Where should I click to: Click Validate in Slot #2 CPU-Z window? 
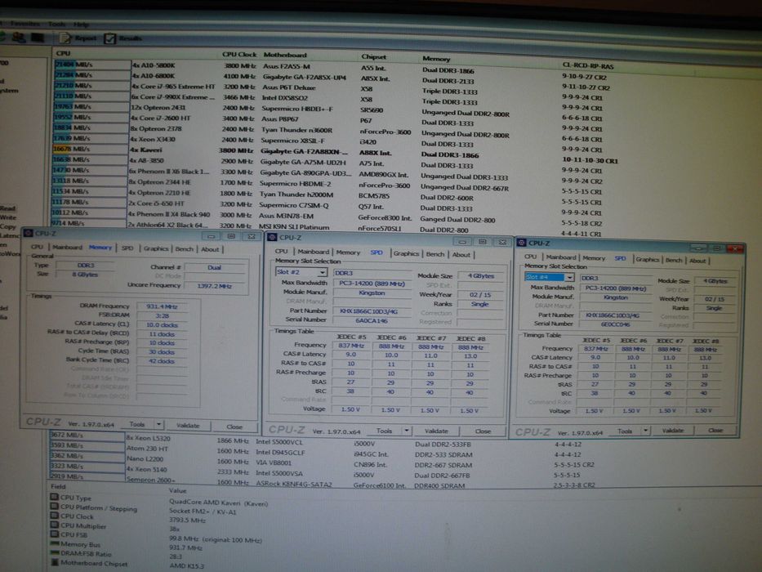click(x=436, y=431)
